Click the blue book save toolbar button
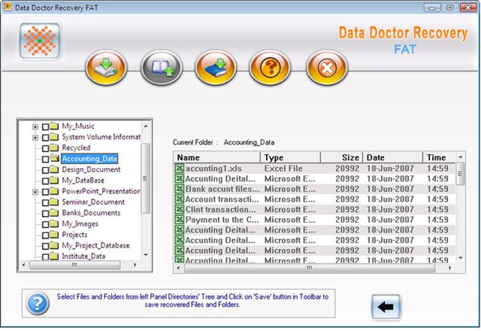This screenshot has height=331, width=481. click(x=216, y=68)
